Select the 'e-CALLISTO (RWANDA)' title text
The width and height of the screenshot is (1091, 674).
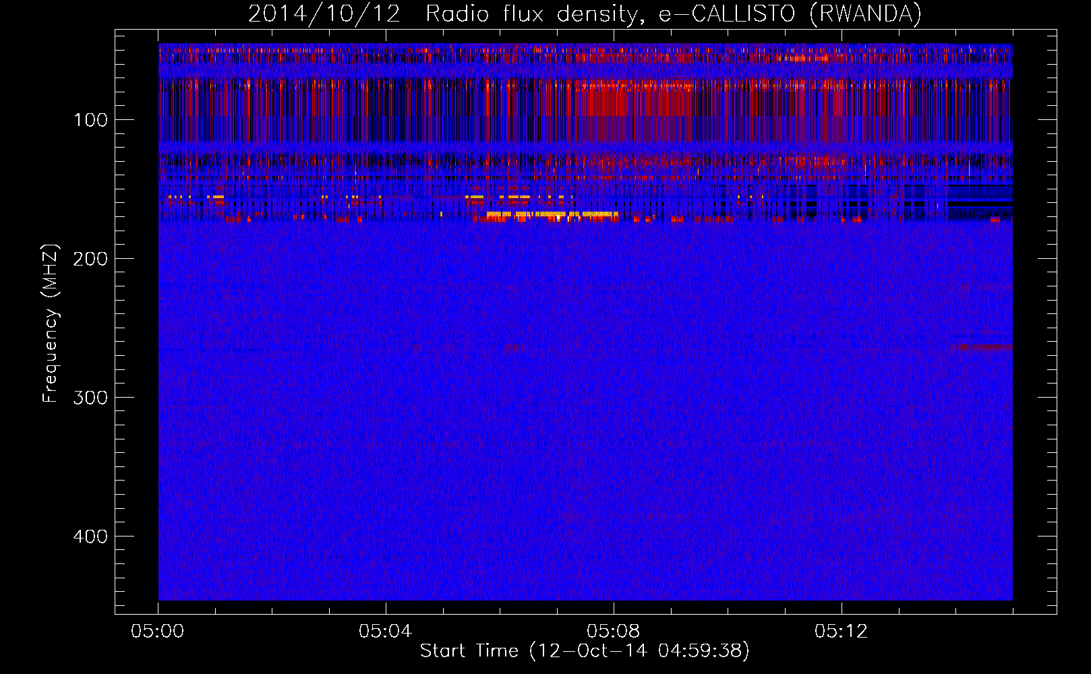point(790,13)
